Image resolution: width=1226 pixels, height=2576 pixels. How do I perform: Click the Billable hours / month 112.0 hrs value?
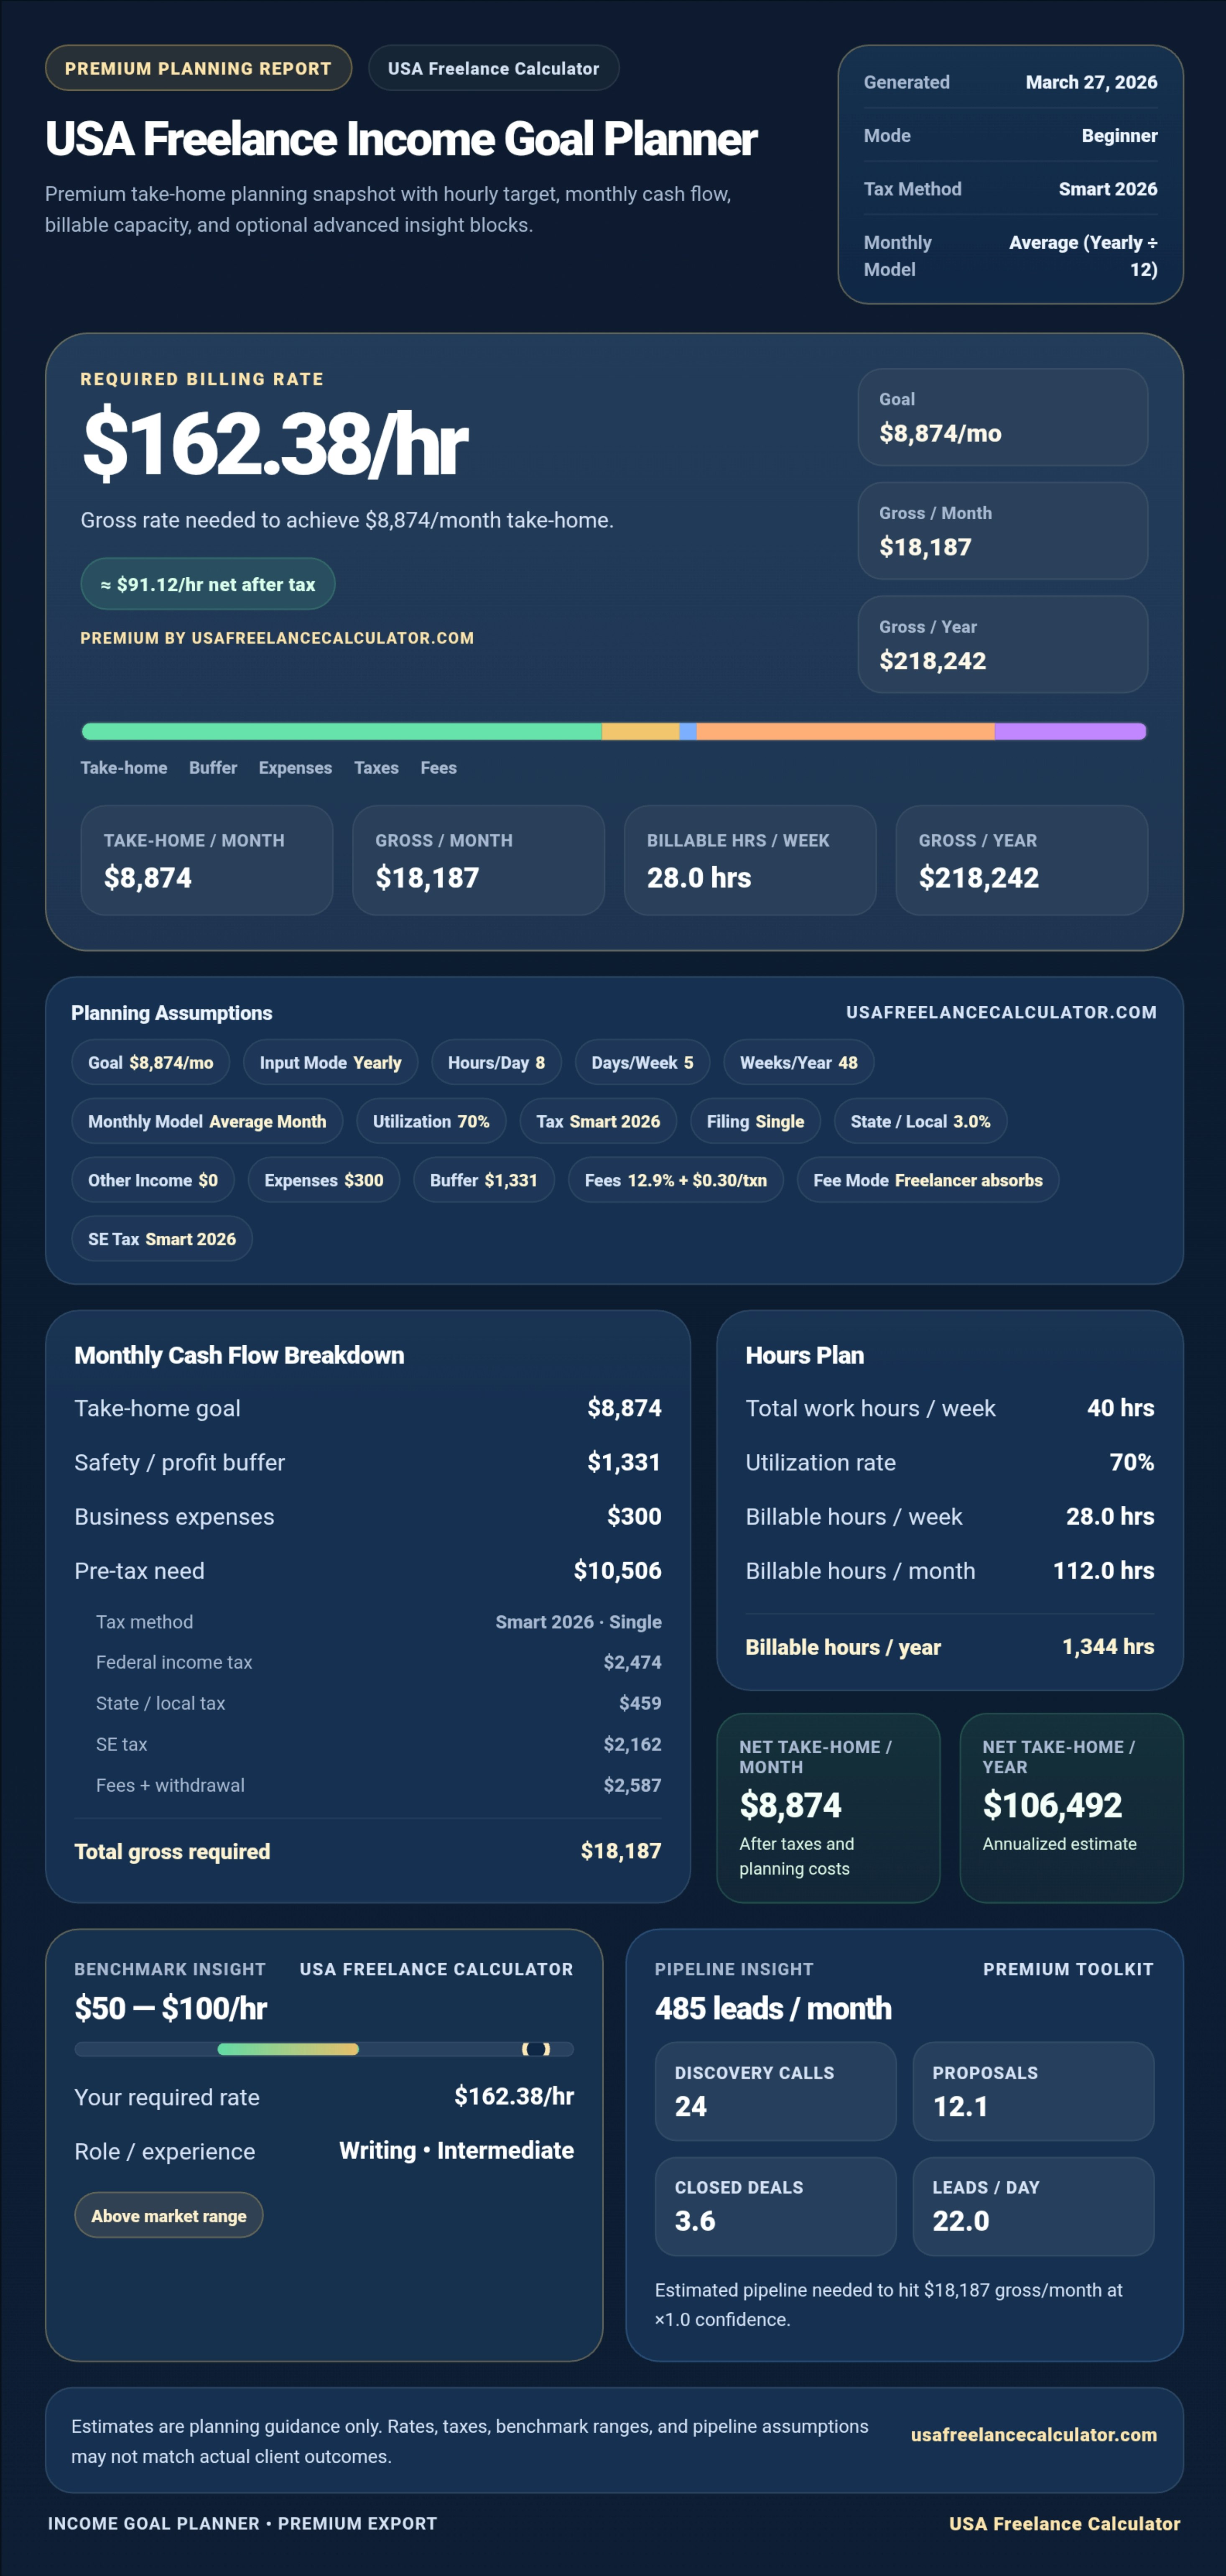coord(1103,1570)
